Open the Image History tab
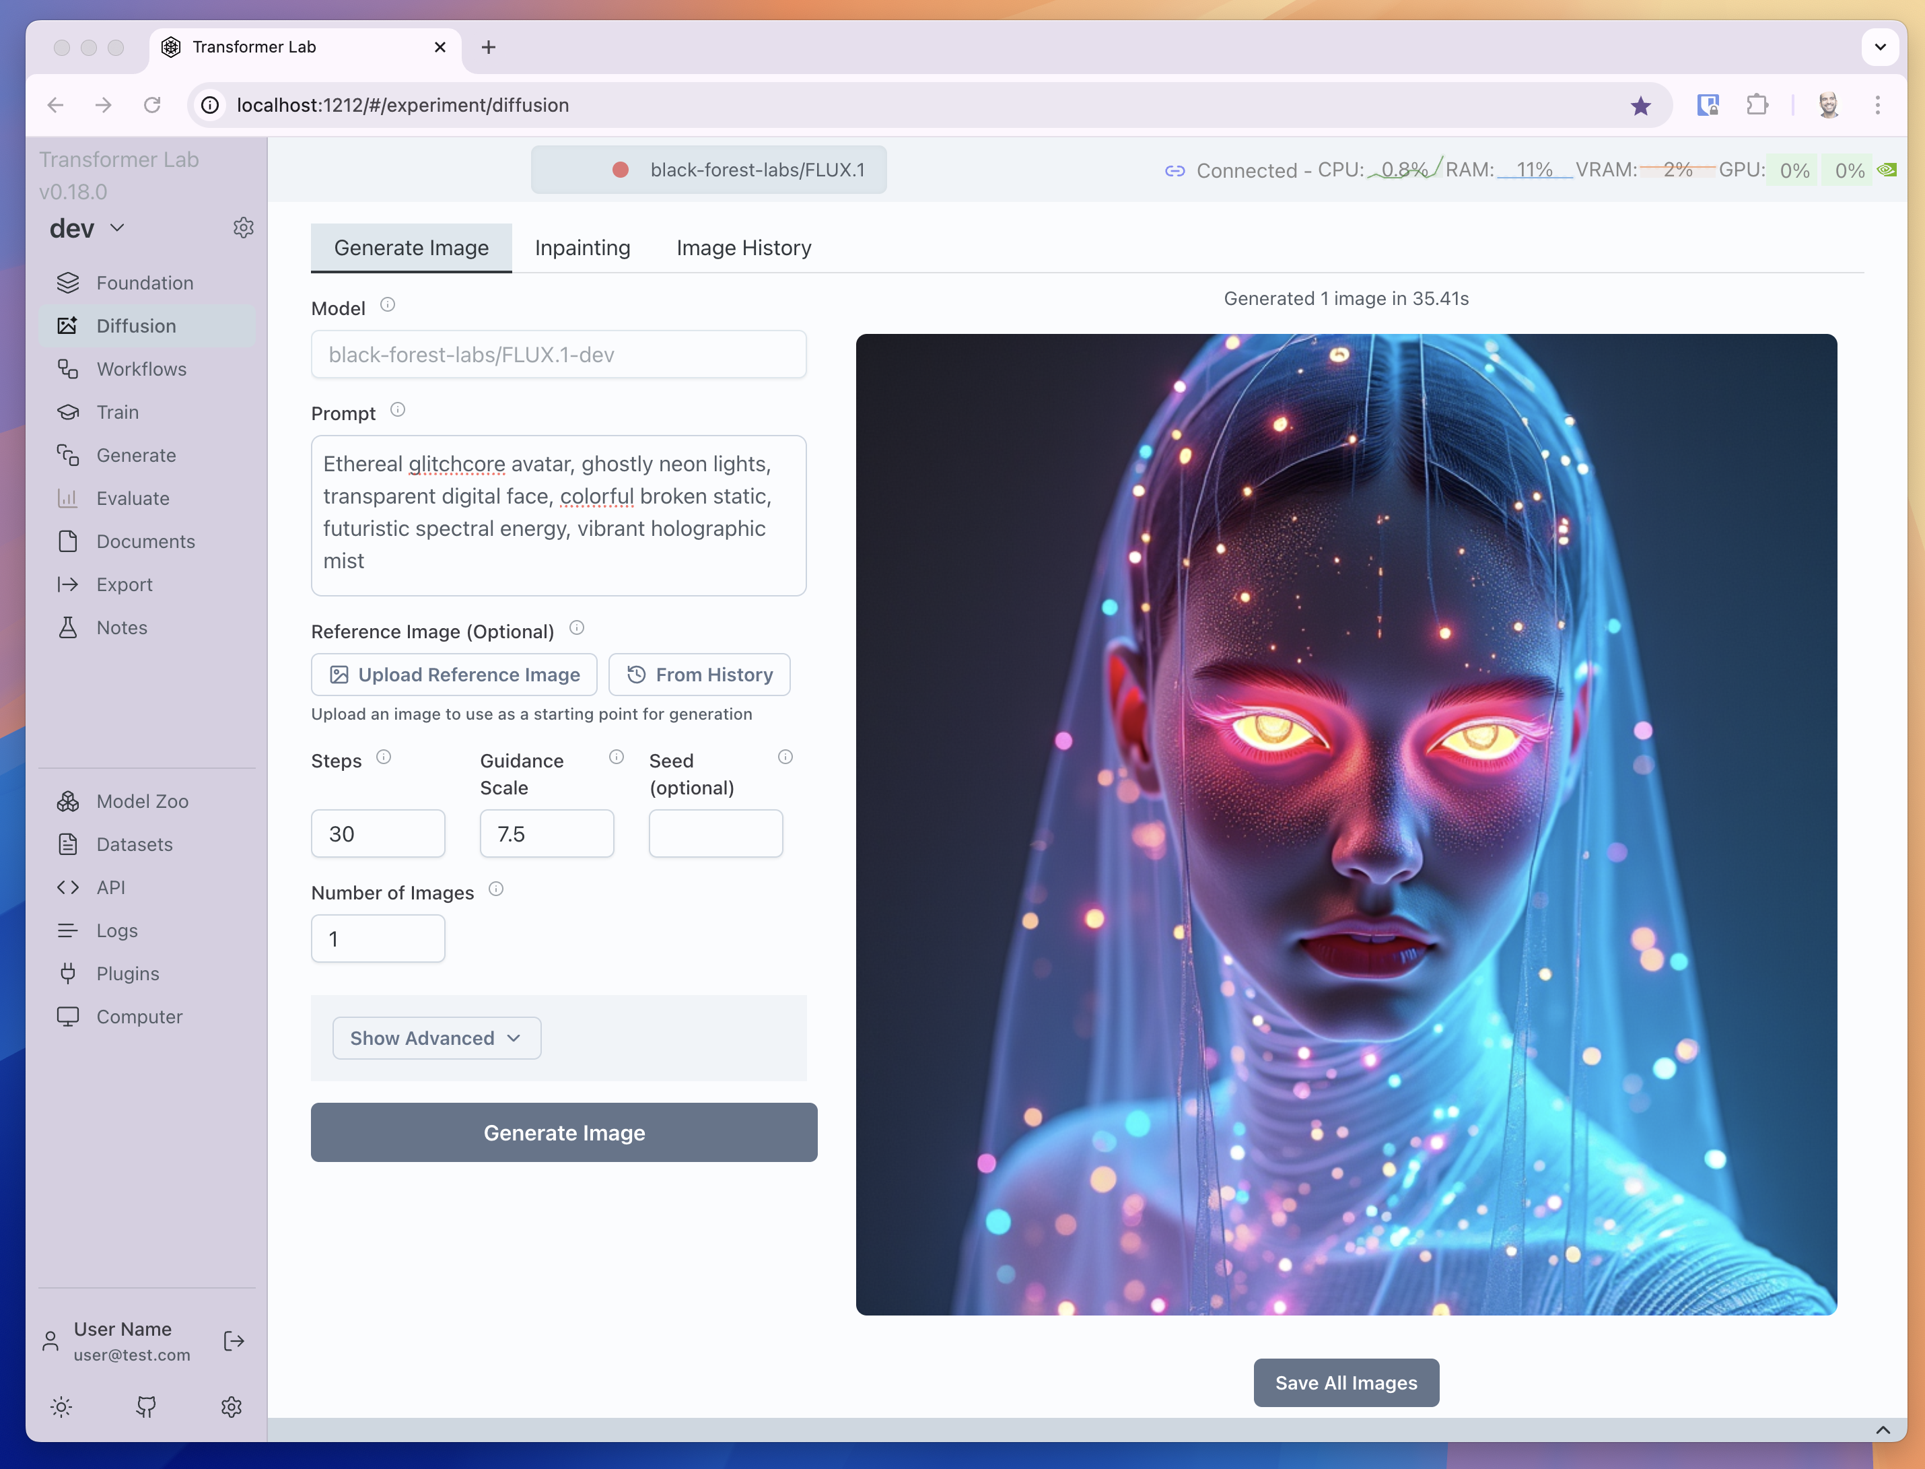The height and width of the screenshot is (1469, 1925). coord(743,248)
